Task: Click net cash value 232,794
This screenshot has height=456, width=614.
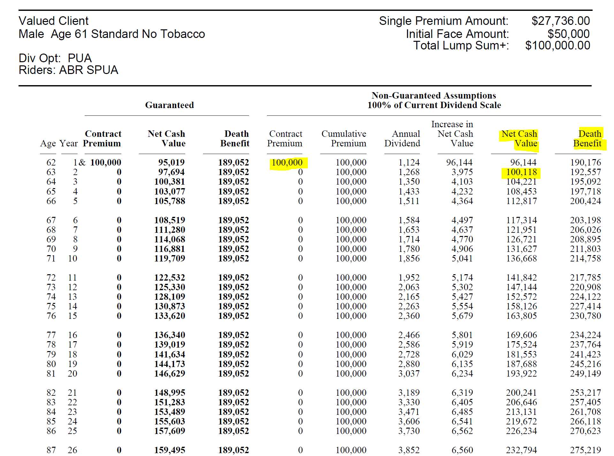Action: 521,450
